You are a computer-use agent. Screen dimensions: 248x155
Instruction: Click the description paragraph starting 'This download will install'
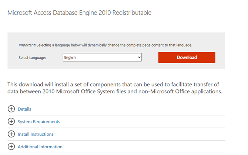coord(115,88)
